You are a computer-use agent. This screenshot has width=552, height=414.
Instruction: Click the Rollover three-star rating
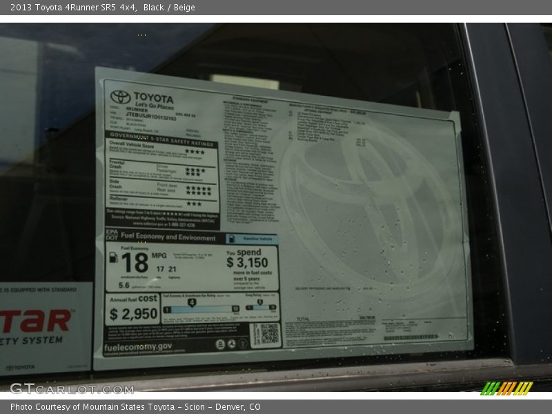click(194, 204)
